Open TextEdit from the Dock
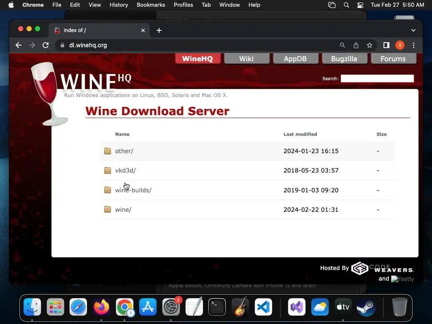The image size is (432, 324). 194,307
